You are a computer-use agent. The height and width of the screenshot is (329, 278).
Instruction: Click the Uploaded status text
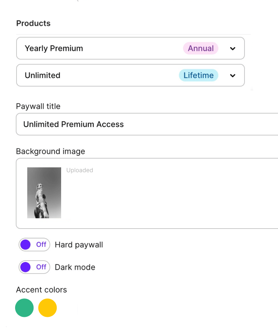pos(80,170)
